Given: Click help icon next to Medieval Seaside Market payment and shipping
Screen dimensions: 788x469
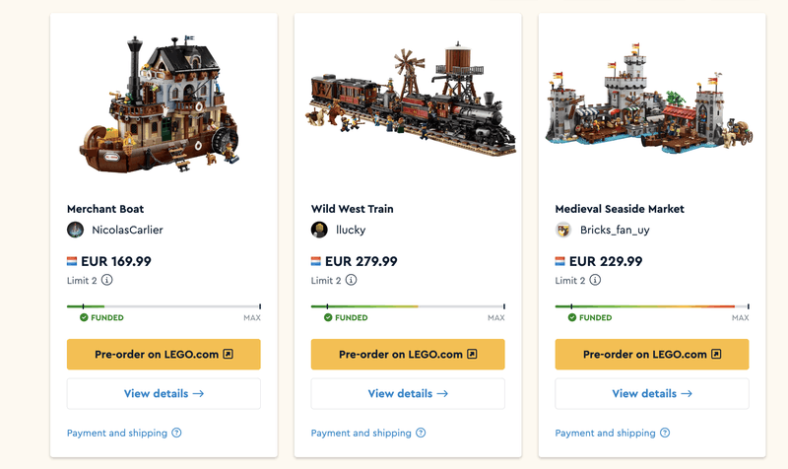Looking at the screenshot, I should click(665, 433).
